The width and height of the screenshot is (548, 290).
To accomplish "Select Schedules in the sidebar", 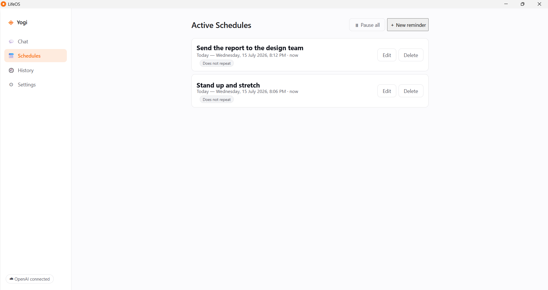I will (35, 56).
